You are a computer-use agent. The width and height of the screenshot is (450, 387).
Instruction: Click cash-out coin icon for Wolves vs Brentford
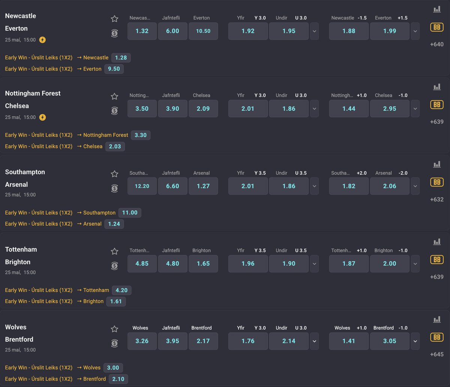pyautogui.click(x=114, y=343)
